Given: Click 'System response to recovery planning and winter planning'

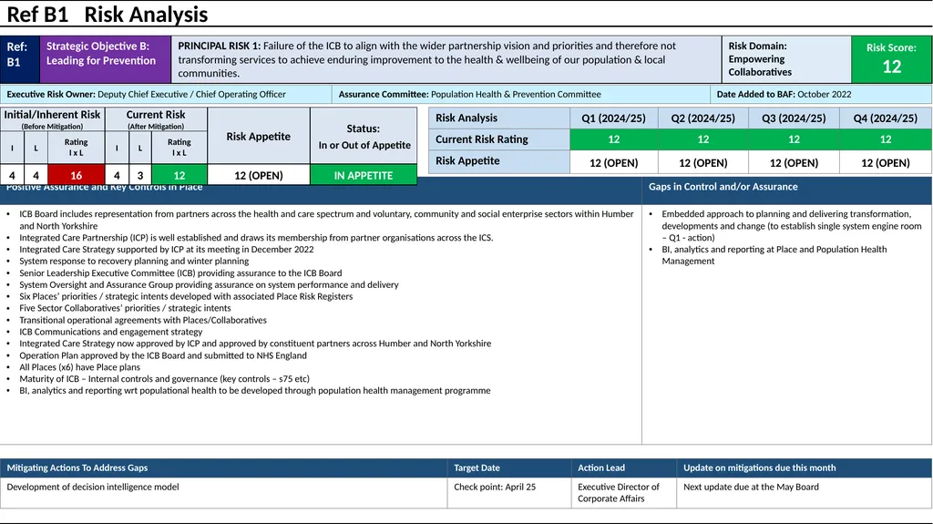Looking at the screenshot, I should [134, 261].
